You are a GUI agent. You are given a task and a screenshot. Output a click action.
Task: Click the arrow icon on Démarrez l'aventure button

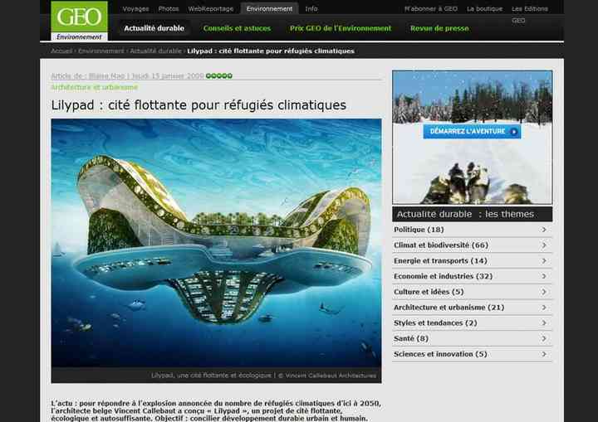(x=514, y=132)
